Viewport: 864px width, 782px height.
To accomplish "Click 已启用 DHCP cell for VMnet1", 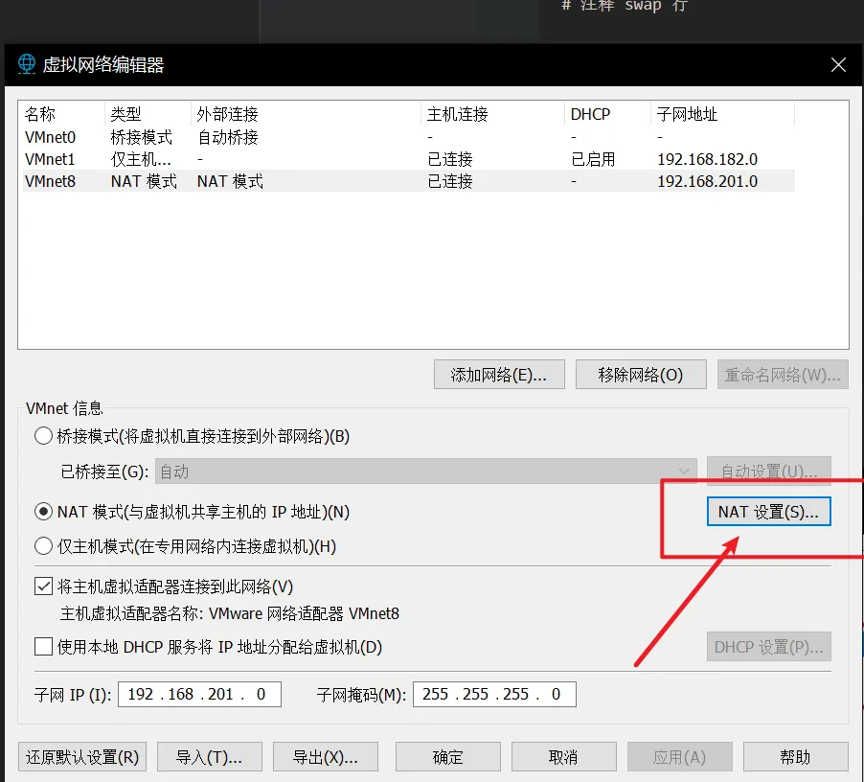I will tap(593, 159).
